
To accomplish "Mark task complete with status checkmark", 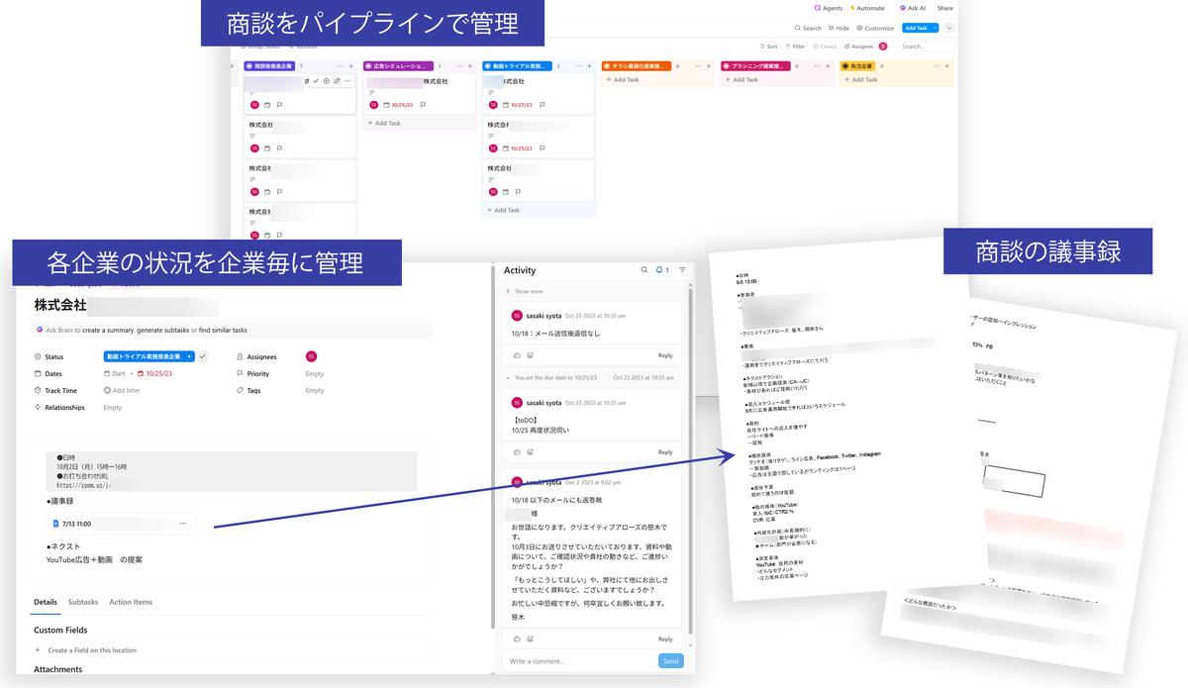I will [x=202, y=356].
